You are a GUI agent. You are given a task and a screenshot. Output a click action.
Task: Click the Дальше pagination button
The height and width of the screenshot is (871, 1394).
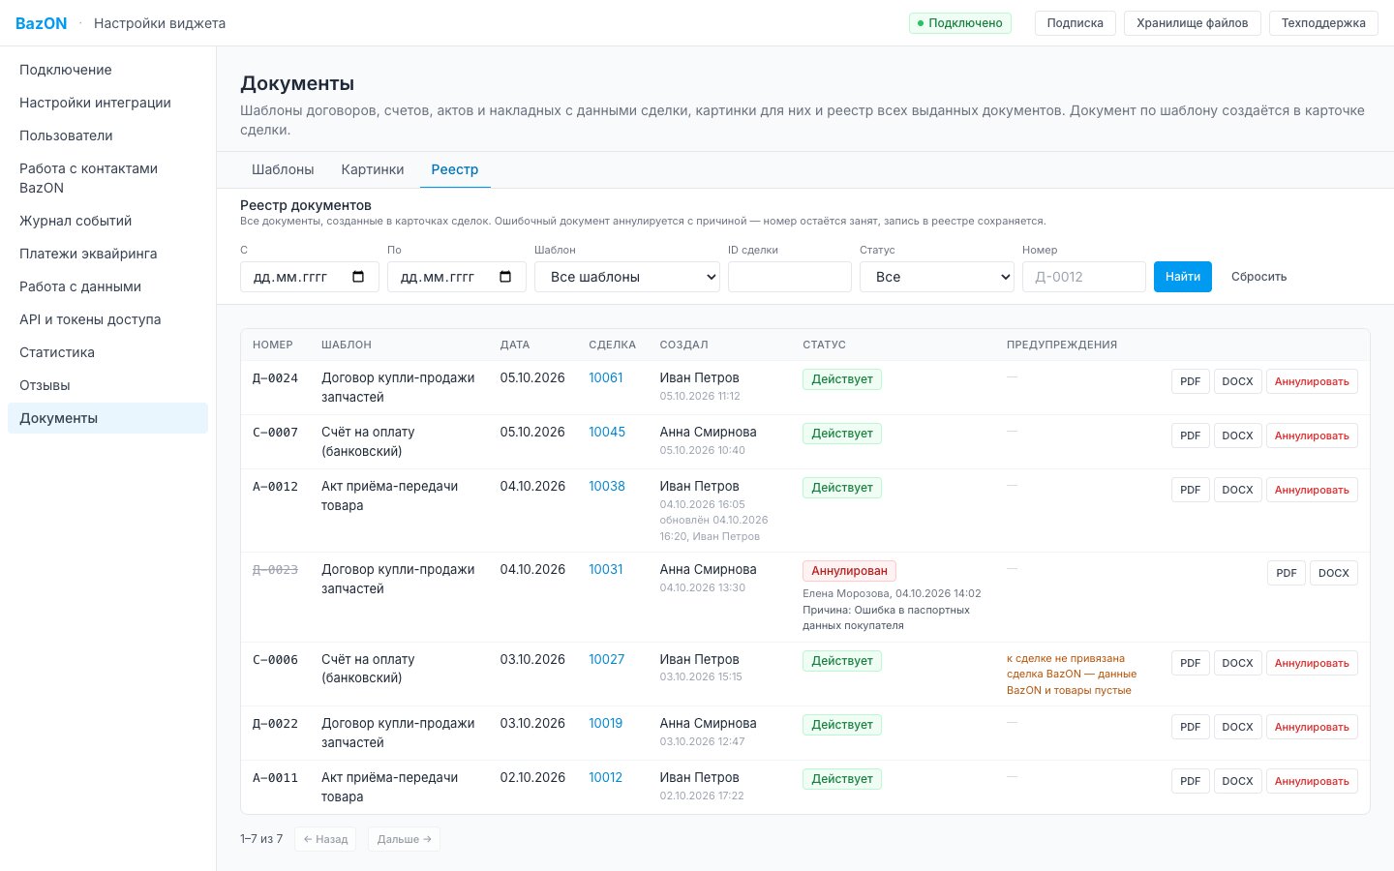tap(404, 839)
